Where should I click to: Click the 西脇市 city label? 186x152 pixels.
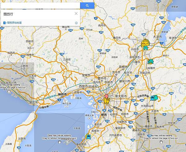pos(30,41)
